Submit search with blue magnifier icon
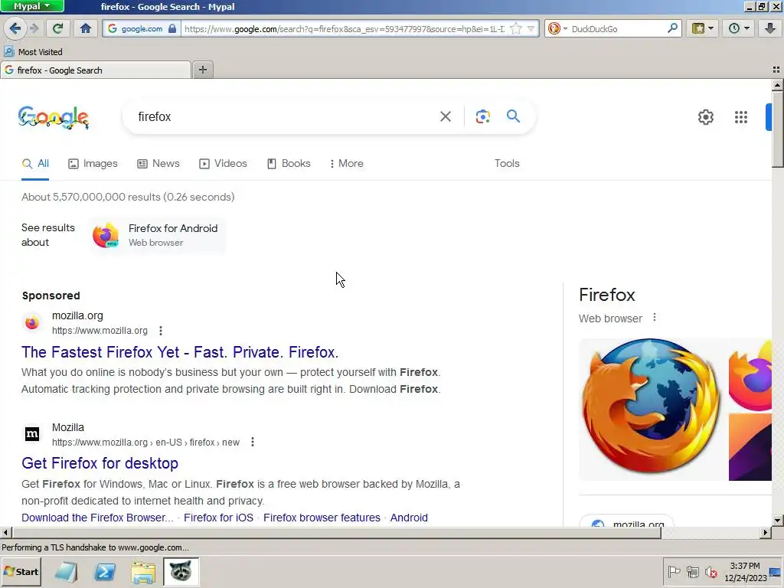The image size is (784, 588). [x=514, y=116]
